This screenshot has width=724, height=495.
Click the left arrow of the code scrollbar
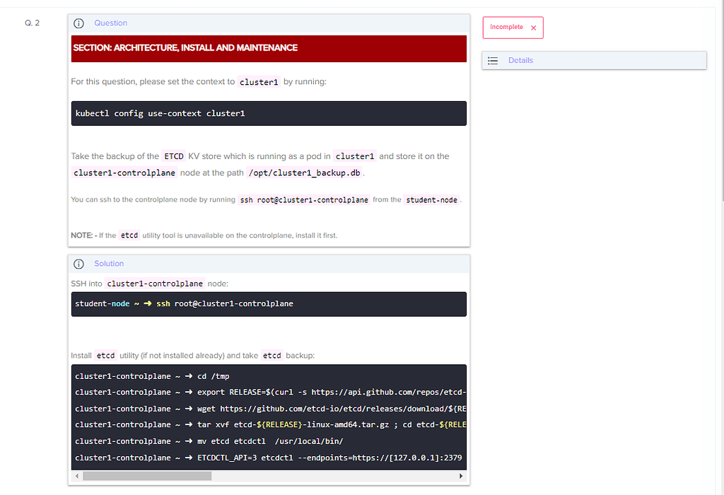point(76,476)
